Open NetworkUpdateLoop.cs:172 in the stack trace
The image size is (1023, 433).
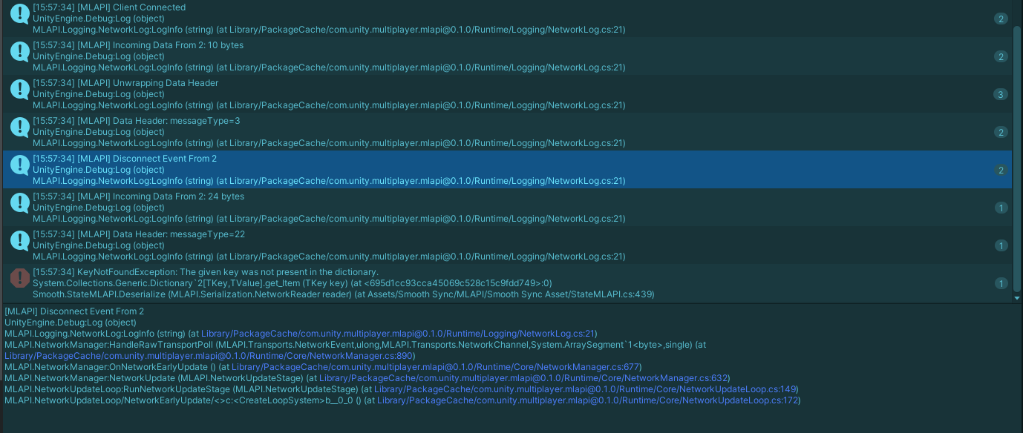(x=589, y=400)
